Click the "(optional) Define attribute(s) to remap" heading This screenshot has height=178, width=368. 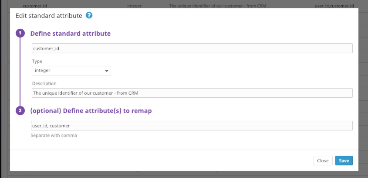(91, 111)
